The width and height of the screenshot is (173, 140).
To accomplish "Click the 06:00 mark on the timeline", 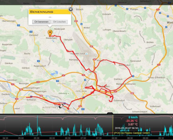I will [x=52, y=138].
